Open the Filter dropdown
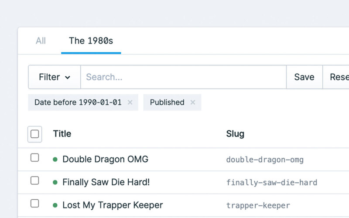349x218 pixels. (55, 77)
